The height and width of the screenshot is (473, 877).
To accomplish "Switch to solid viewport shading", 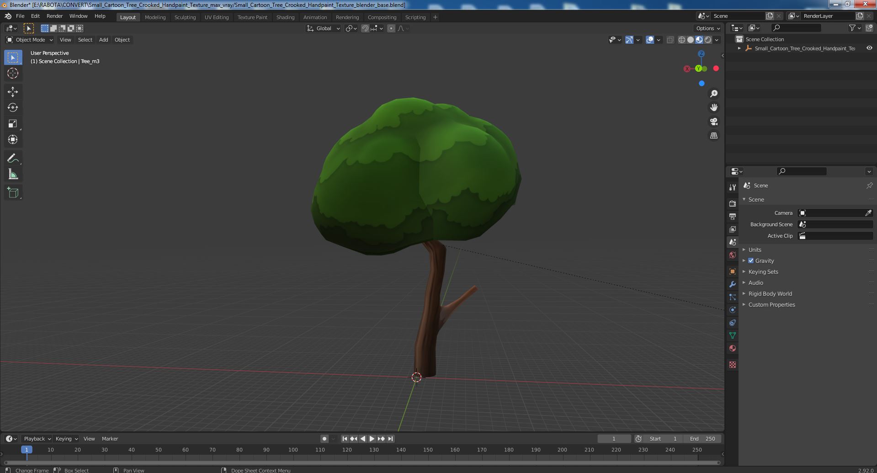I will [691, 40].
